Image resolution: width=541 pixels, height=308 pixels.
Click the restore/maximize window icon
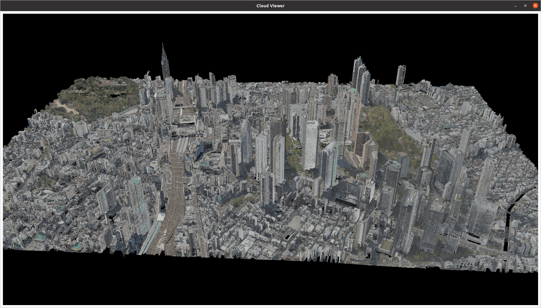525,6
